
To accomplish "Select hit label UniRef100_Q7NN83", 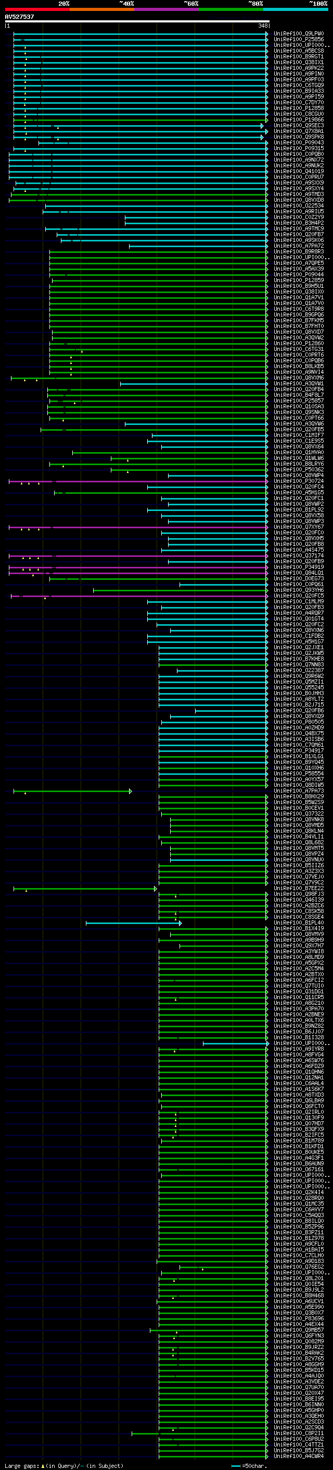I will coord(299,665).
